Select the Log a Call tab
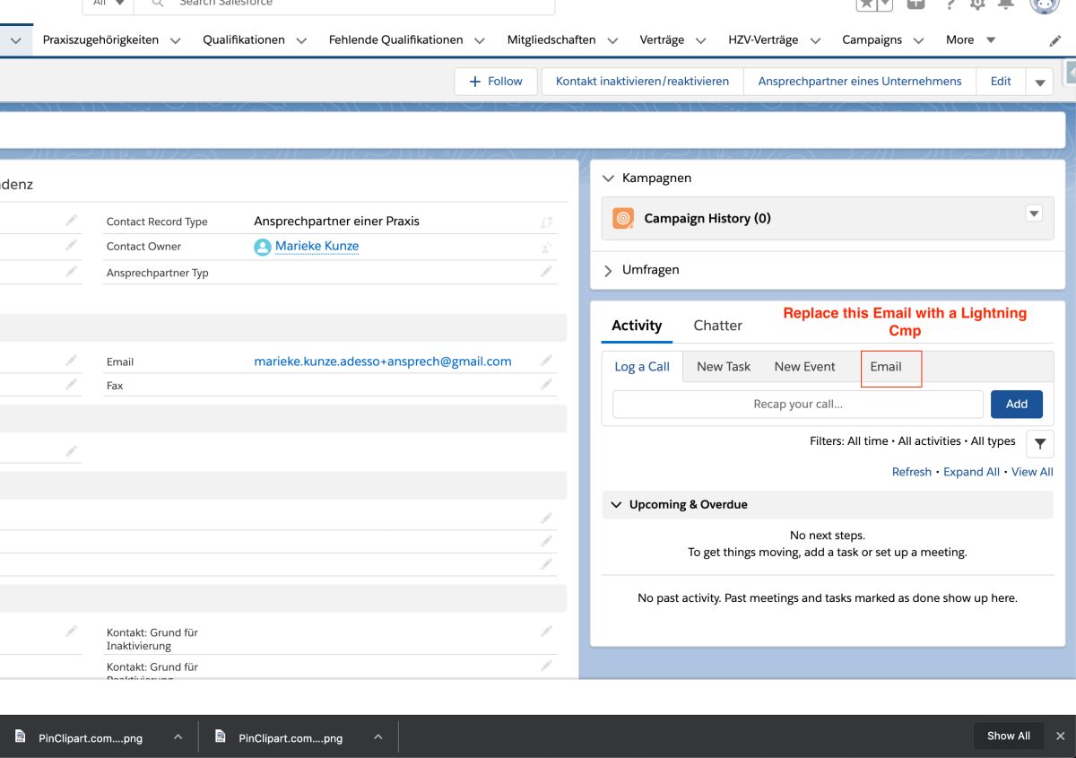Viewport: 1076px width, 758px height. click(642, 367)
